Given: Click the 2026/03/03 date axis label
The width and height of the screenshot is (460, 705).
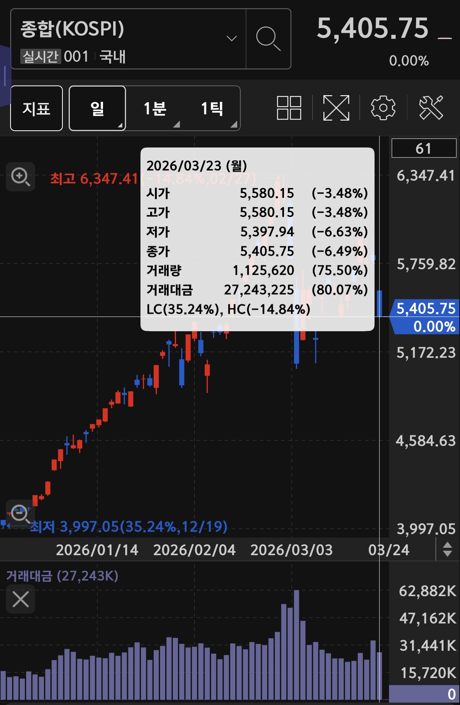Looking at the screenshot, I should (291, 550).
